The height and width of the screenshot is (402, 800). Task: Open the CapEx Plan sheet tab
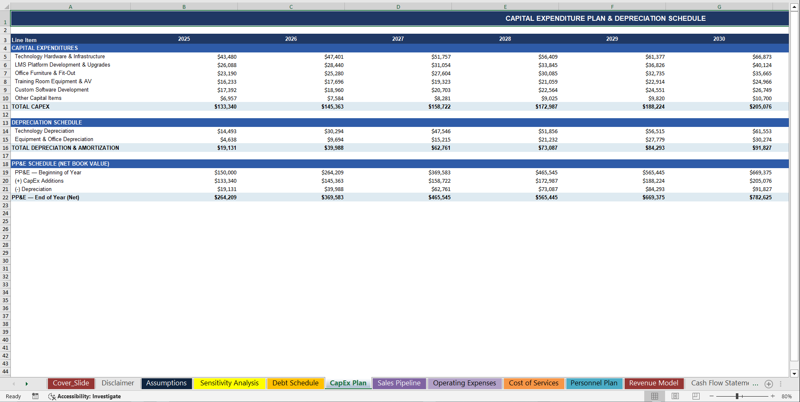[x=348, y=383]
